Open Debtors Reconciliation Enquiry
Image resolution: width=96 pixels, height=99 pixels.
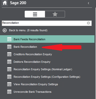click(x=32, y=62)
